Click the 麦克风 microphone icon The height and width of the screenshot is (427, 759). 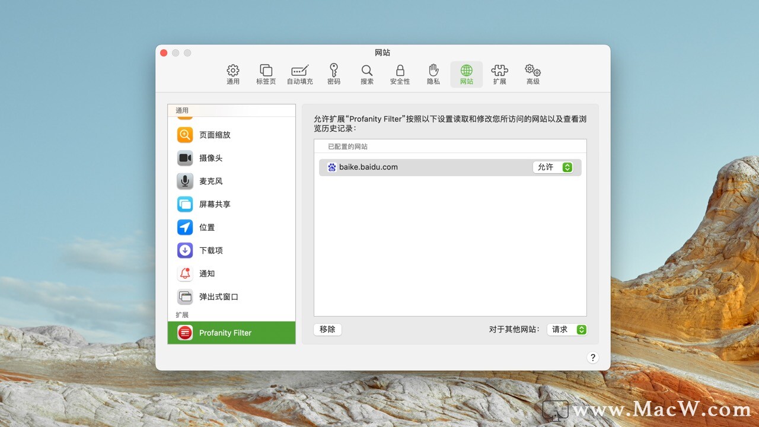pyautogui.click(x=185, y=181)
